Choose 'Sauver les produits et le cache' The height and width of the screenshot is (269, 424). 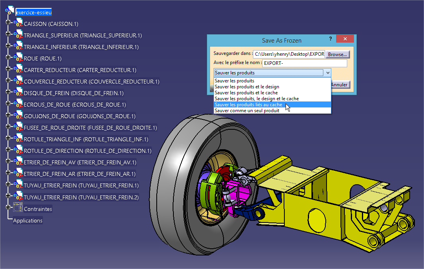pyautogui.click(x=272, y=93)
